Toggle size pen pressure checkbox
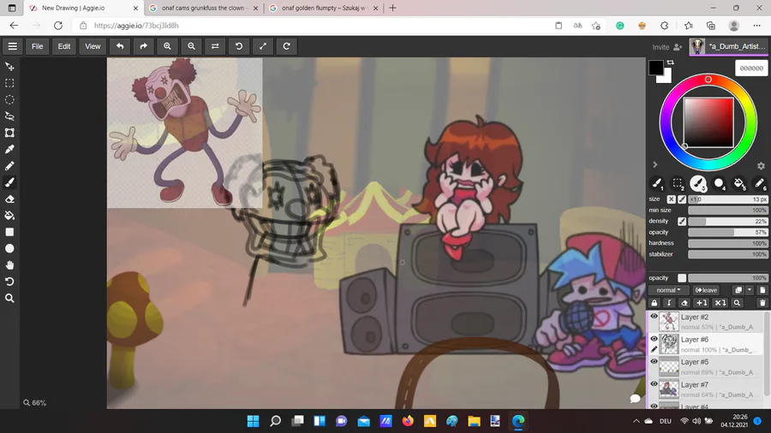This screenshot has height=433, width=771. pos(682,199)
